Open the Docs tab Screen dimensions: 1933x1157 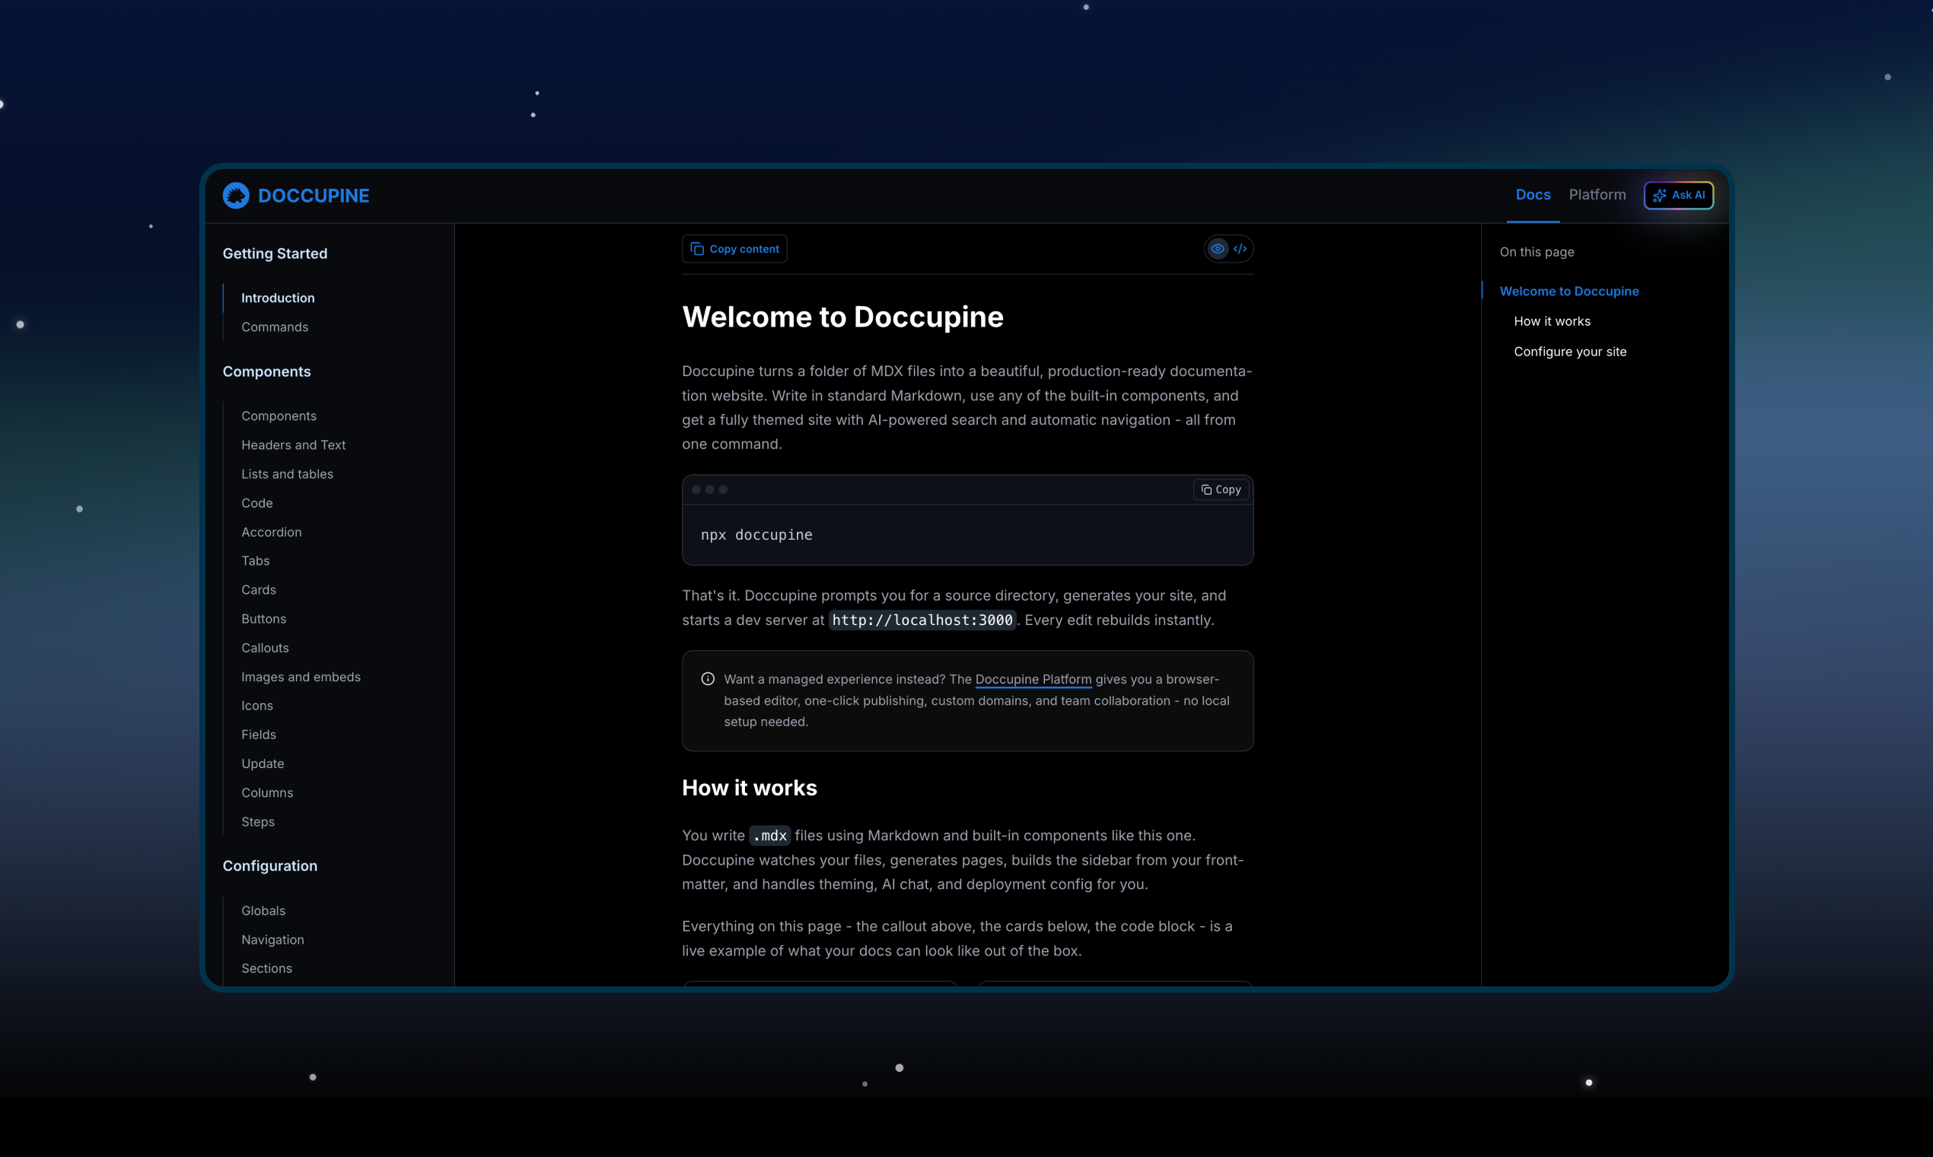pyautogui.click(x=1533, y=195)
